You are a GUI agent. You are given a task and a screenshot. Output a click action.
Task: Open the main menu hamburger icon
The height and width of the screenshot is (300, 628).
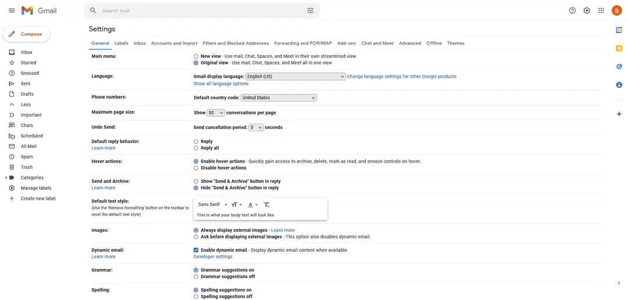tap(12, 10)
